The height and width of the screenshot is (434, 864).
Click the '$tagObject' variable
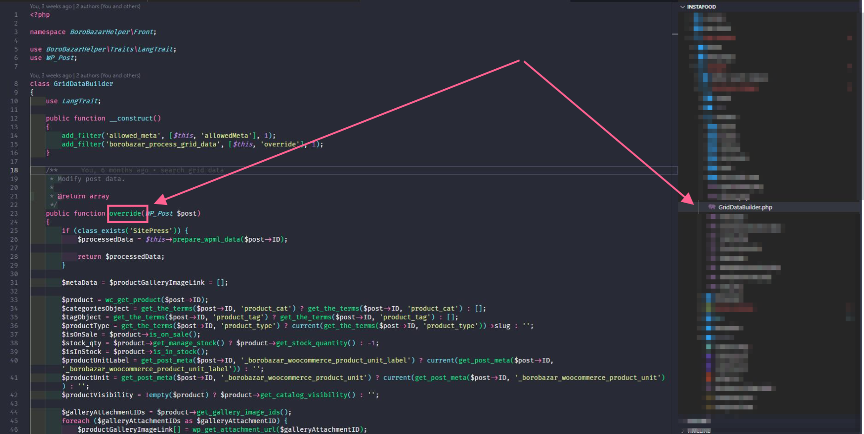point(81,317)
